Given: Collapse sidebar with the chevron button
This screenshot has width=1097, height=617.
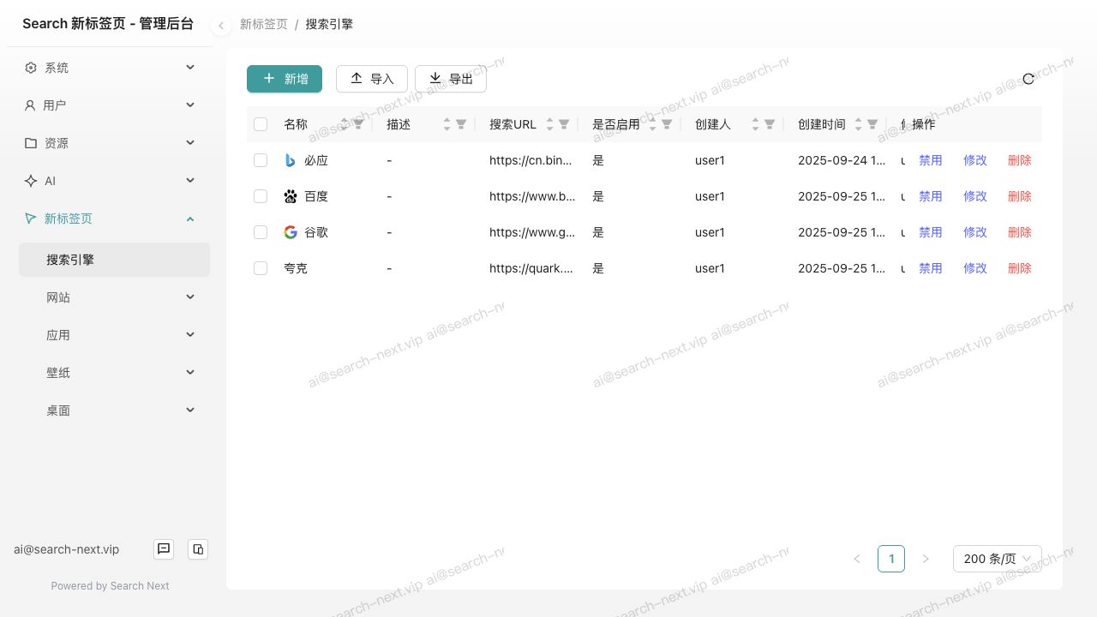Looking at the screenshot, I should (221, 26).
